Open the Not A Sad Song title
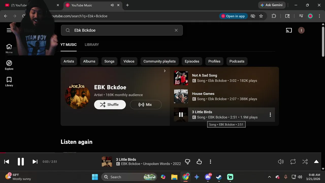This screenshot has width=325, height=183. coord(204,75)
